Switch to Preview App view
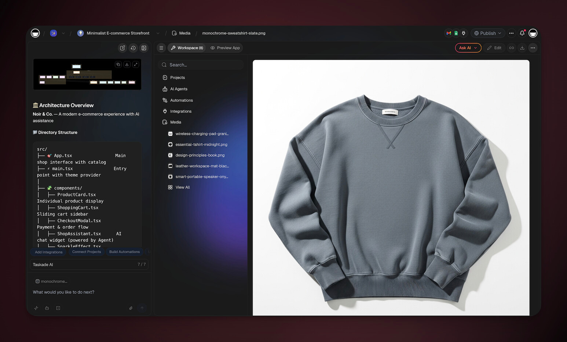567x342 pixels. pos(225,48)
